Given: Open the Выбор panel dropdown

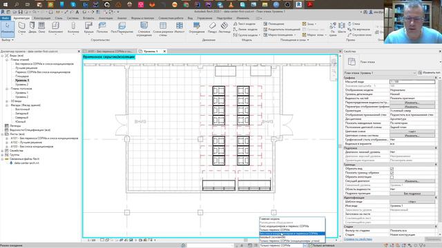Looking at the screenshot, I should coord(8,40).
